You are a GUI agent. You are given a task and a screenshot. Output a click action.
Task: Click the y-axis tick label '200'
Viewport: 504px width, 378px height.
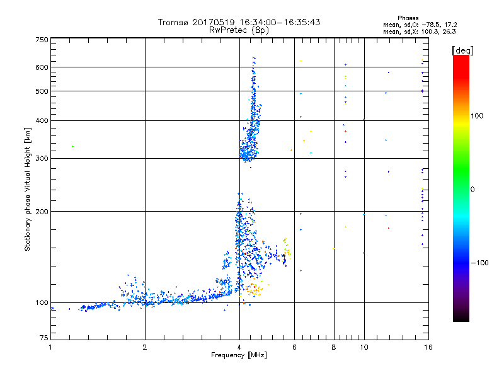[x=42, y=212]
